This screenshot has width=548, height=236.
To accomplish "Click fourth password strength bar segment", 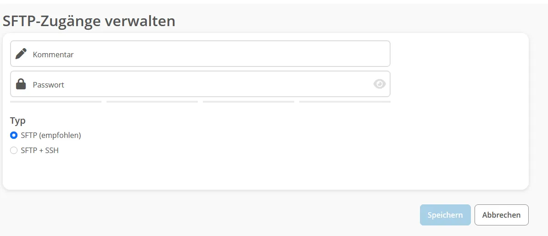I will pos(345,102).
